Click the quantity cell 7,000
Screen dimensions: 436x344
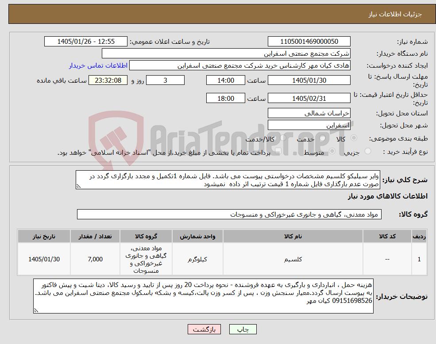[x=95, y=259]
